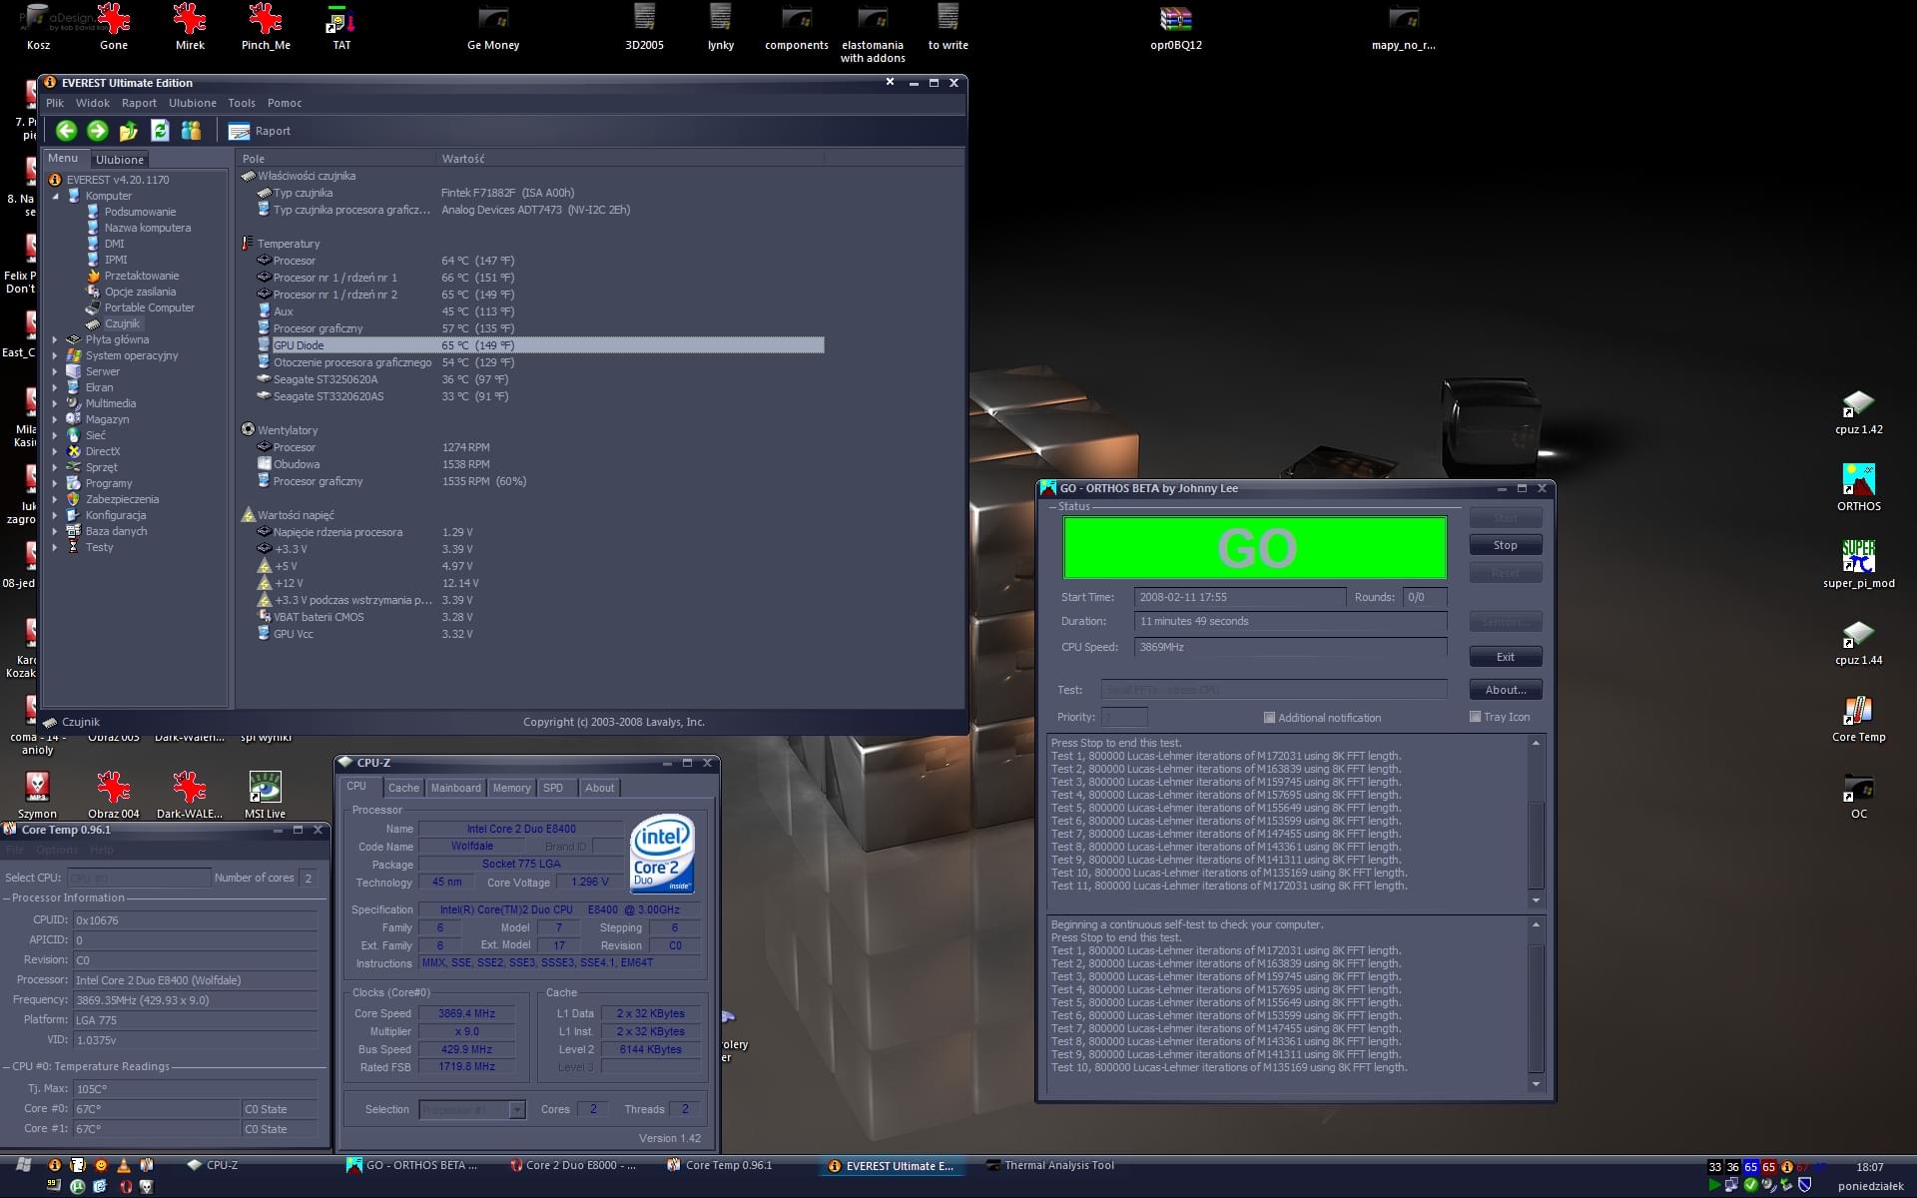This screenshot has height=1198, width=1917.
Task: Click the About... button in ORTHOS
Action: point(1505,690)
